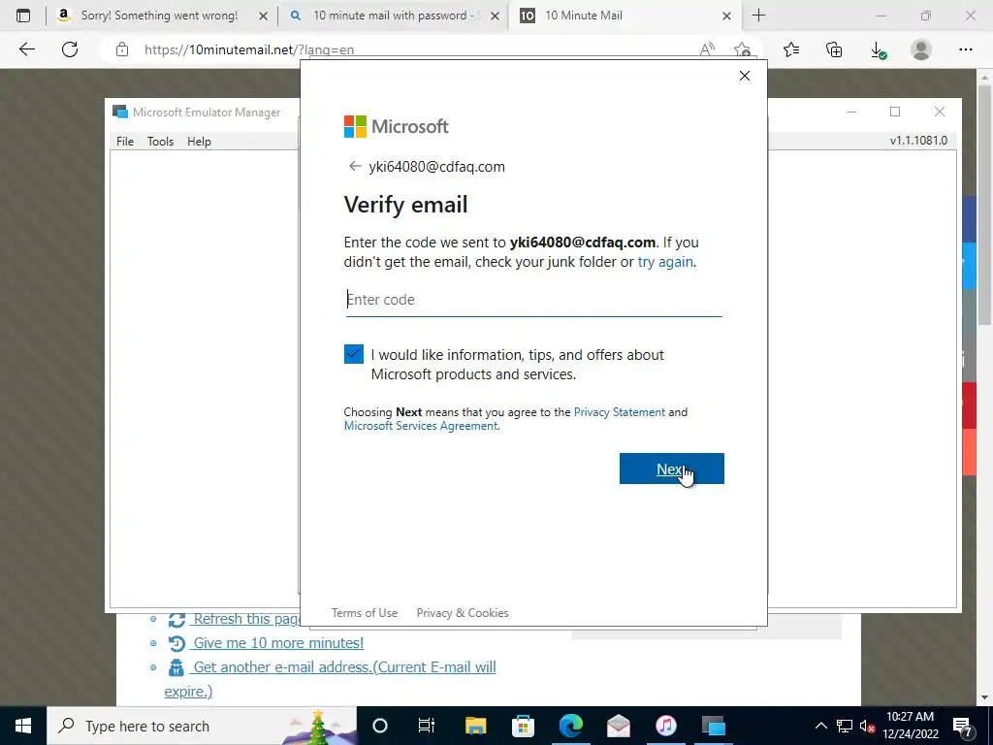Maximize the Microsoft Emulator Manager window
The image size is (993, 745).
[x=895, y=112]
